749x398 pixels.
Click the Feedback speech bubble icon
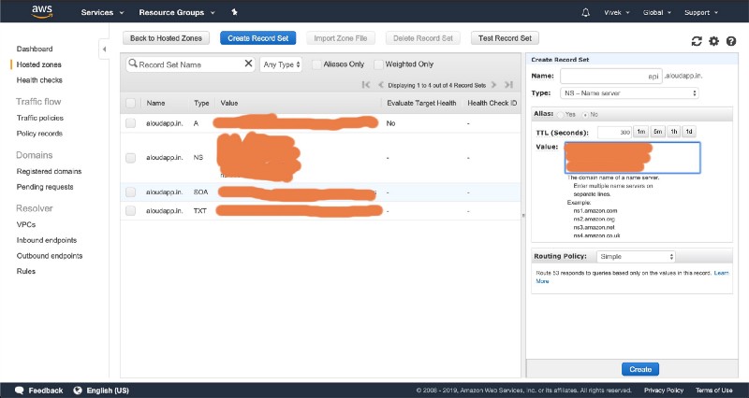click(x=19, y=391)
